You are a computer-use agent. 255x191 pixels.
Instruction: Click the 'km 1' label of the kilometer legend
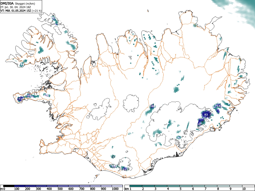coord(128,189)
